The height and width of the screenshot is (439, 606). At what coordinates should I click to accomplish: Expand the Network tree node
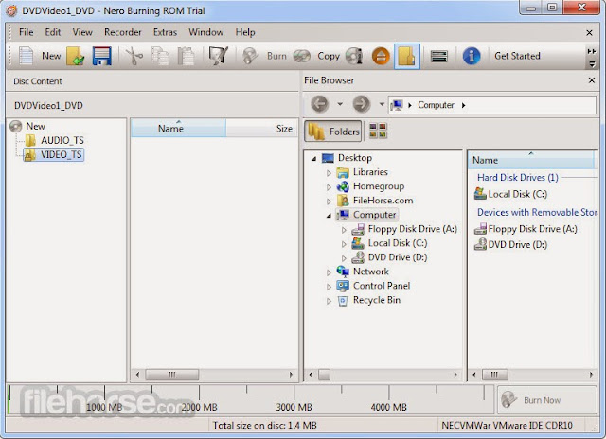click(329, 272)
